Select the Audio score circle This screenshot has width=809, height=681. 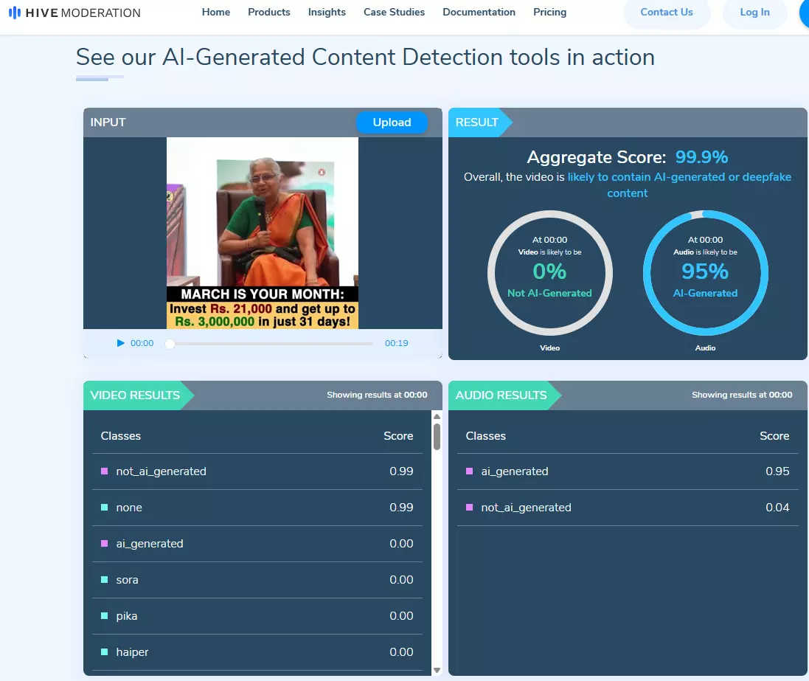(705, 274)
